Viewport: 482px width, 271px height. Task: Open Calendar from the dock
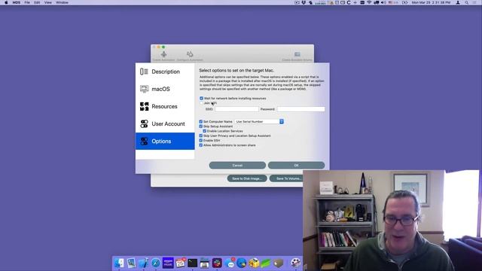pos(181,263)
